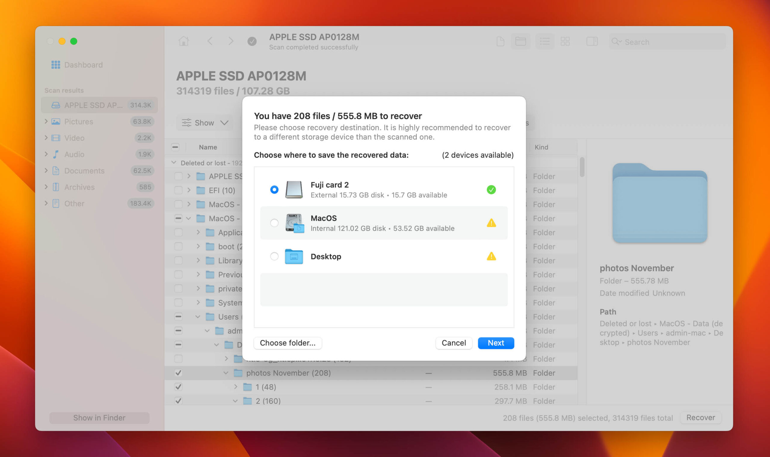Uncheck folder 1 (48) checkbox
Screen dimensions: 770x457
coord(178,387)
